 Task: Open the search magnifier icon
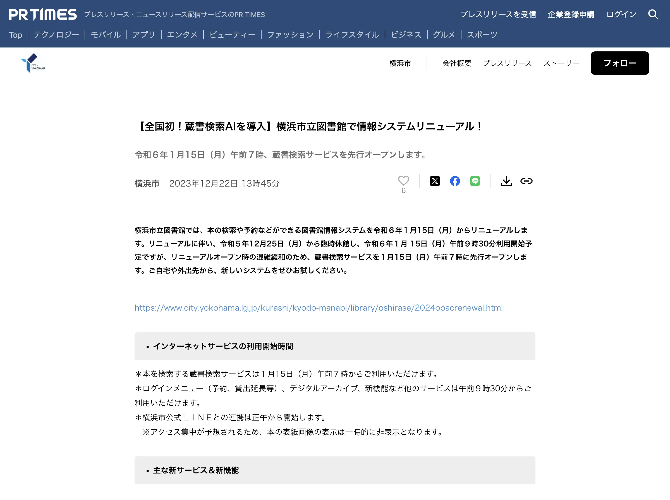coord(653,14)
